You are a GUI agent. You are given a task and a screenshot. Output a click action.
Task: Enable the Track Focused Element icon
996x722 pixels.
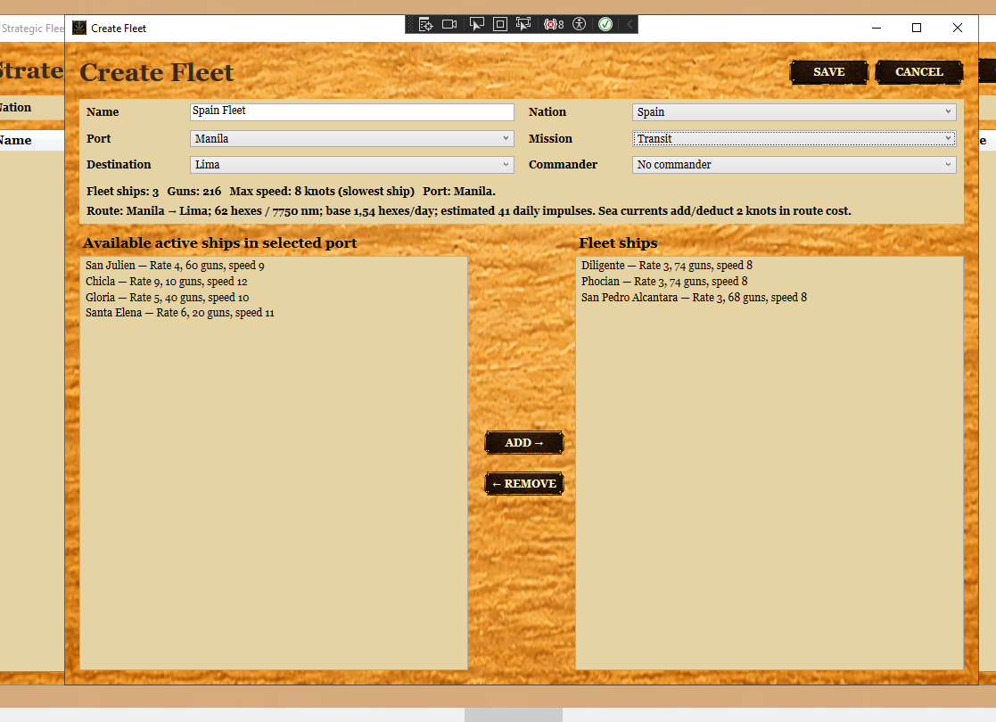coord(523,24)
